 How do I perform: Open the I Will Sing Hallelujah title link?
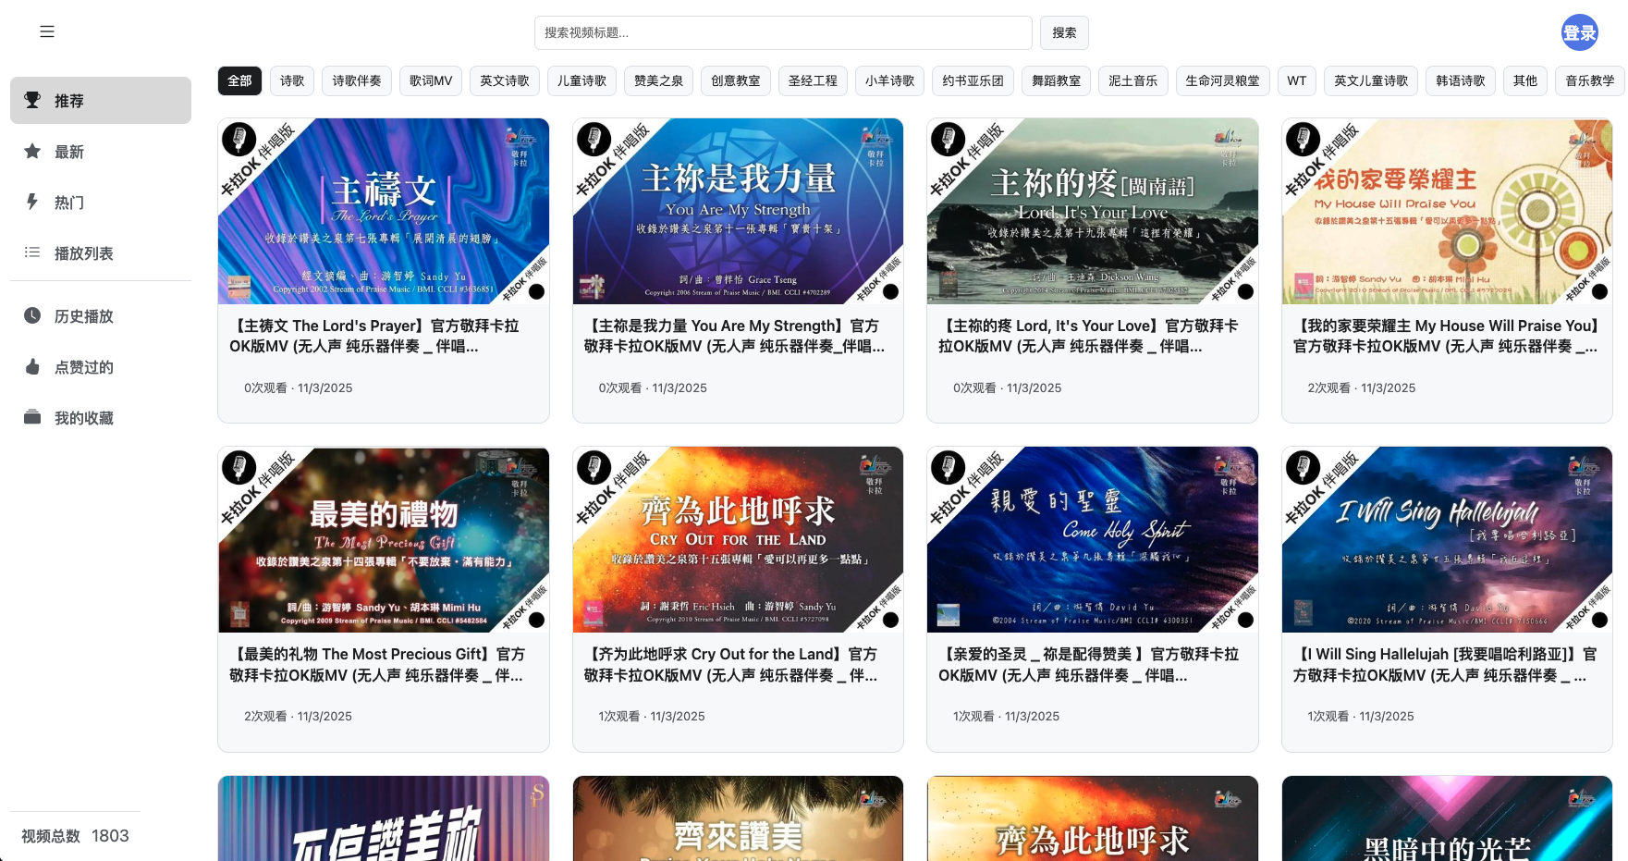pyautogui.click(x=1445, y=665)
